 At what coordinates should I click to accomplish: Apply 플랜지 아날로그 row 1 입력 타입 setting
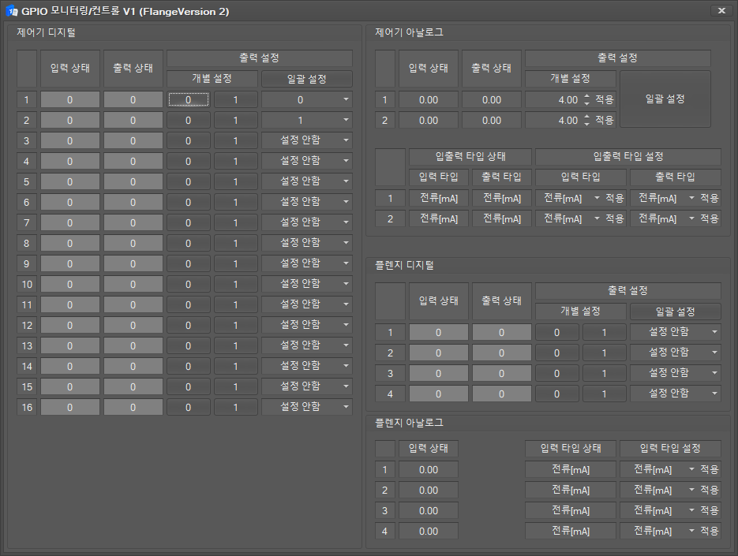click(710, 469)
